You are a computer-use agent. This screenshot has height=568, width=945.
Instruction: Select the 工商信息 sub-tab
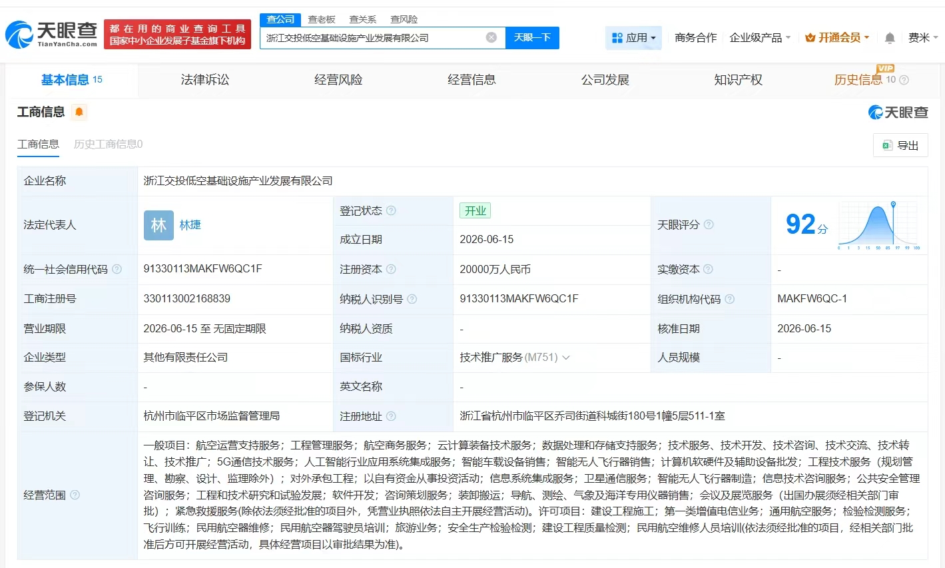click(38, 144)
